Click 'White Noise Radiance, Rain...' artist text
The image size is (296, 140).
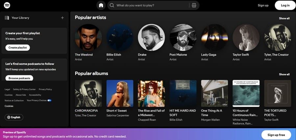coord(243,122)
